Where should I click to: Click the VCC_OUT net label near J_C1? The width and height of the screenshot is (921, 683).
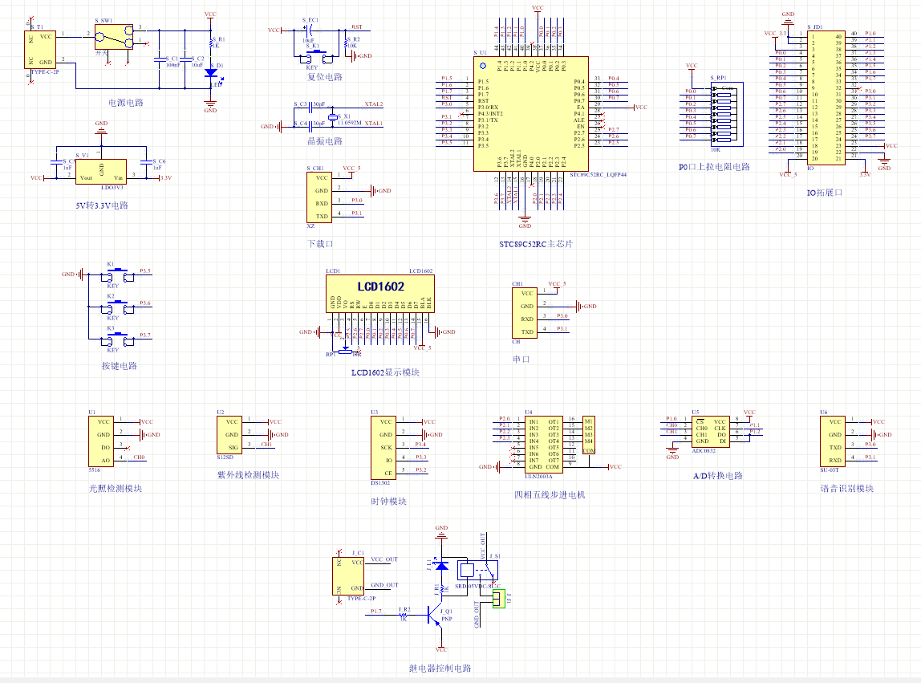[384, 559]
